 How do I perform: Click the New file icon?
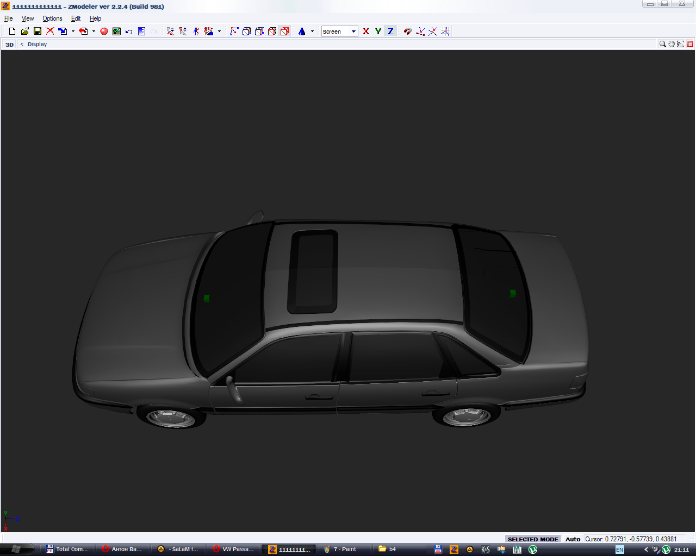(12, 31)
